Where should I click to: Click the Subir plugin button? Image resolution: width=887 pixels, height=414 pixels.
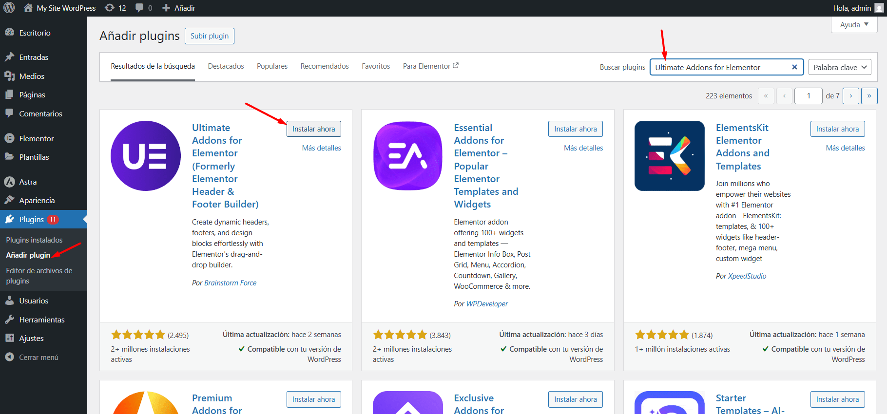tap(210, 36)
